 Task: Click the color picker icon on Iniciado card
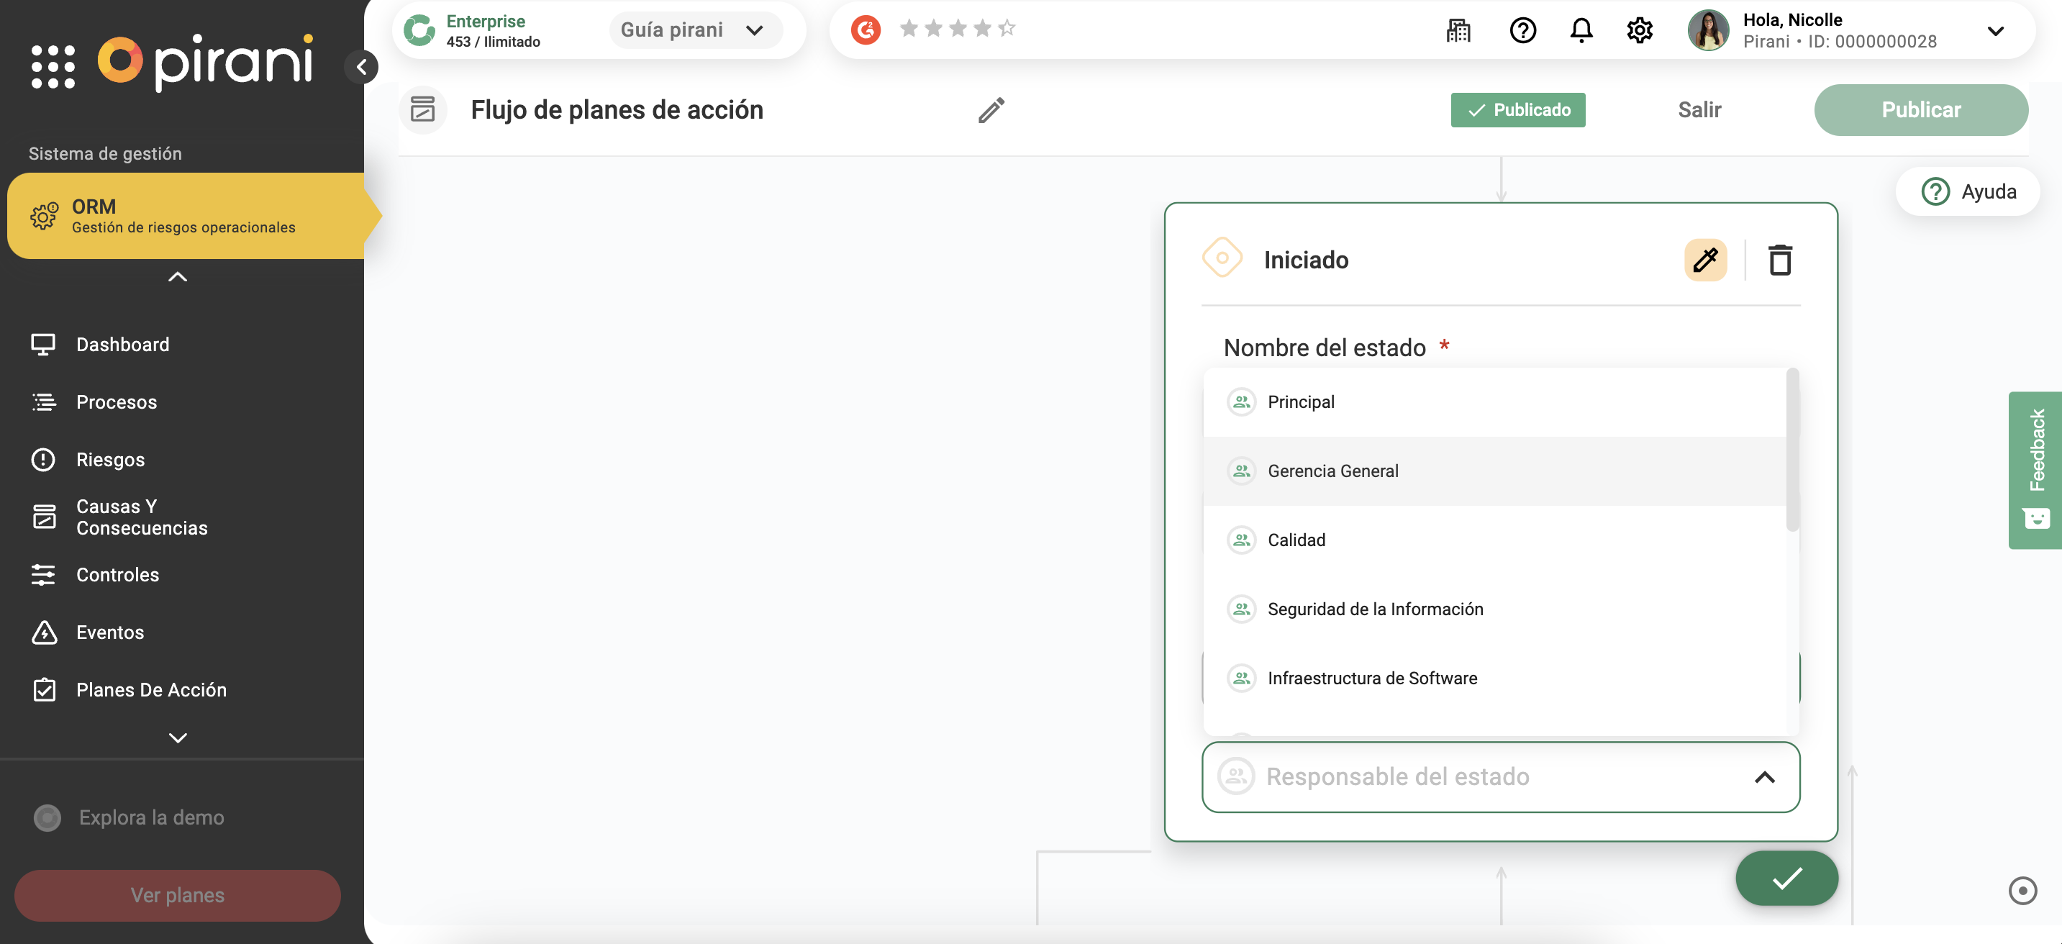(x=1705, y=260)
